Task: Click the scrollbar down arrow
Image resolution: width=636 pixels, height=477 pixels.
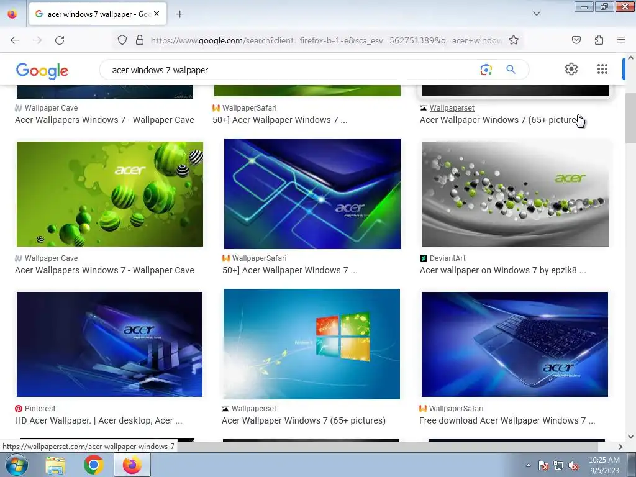Action: 630,437
